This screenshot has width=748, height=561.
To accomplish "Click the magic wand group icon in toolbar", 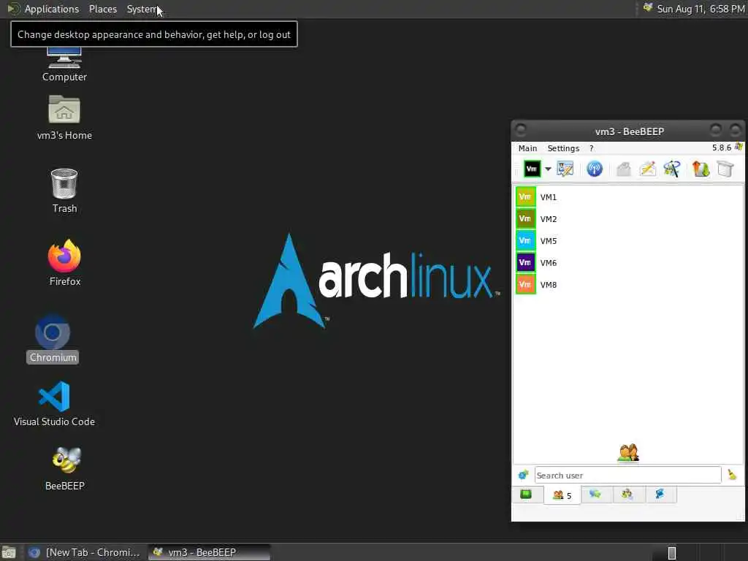I will click(672, 169).
